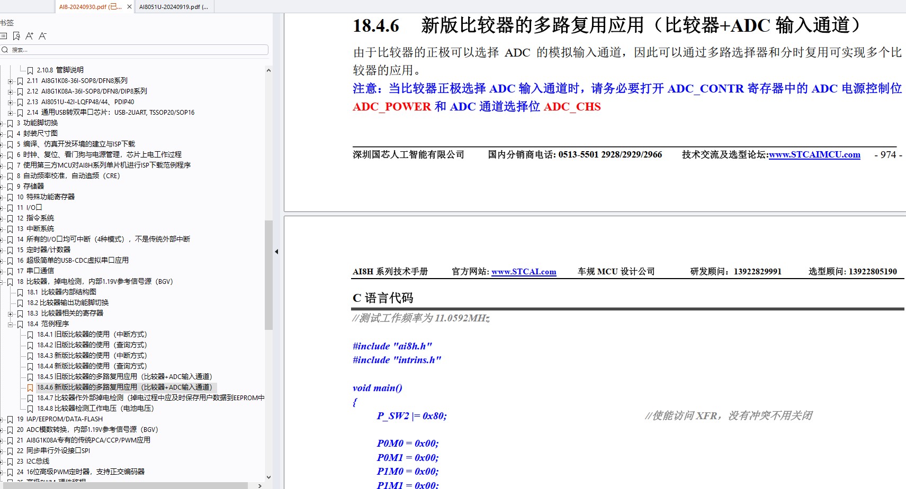Click bookmark icon of 11 I/O口
Screen dimensions: 906x489
click(10, 208)
